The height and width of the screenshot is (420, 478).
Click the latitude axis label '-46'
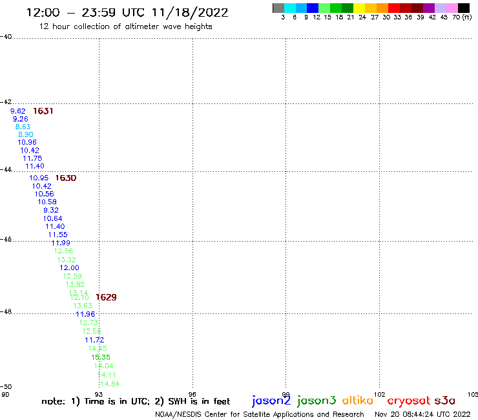click(x=6, y=240)
